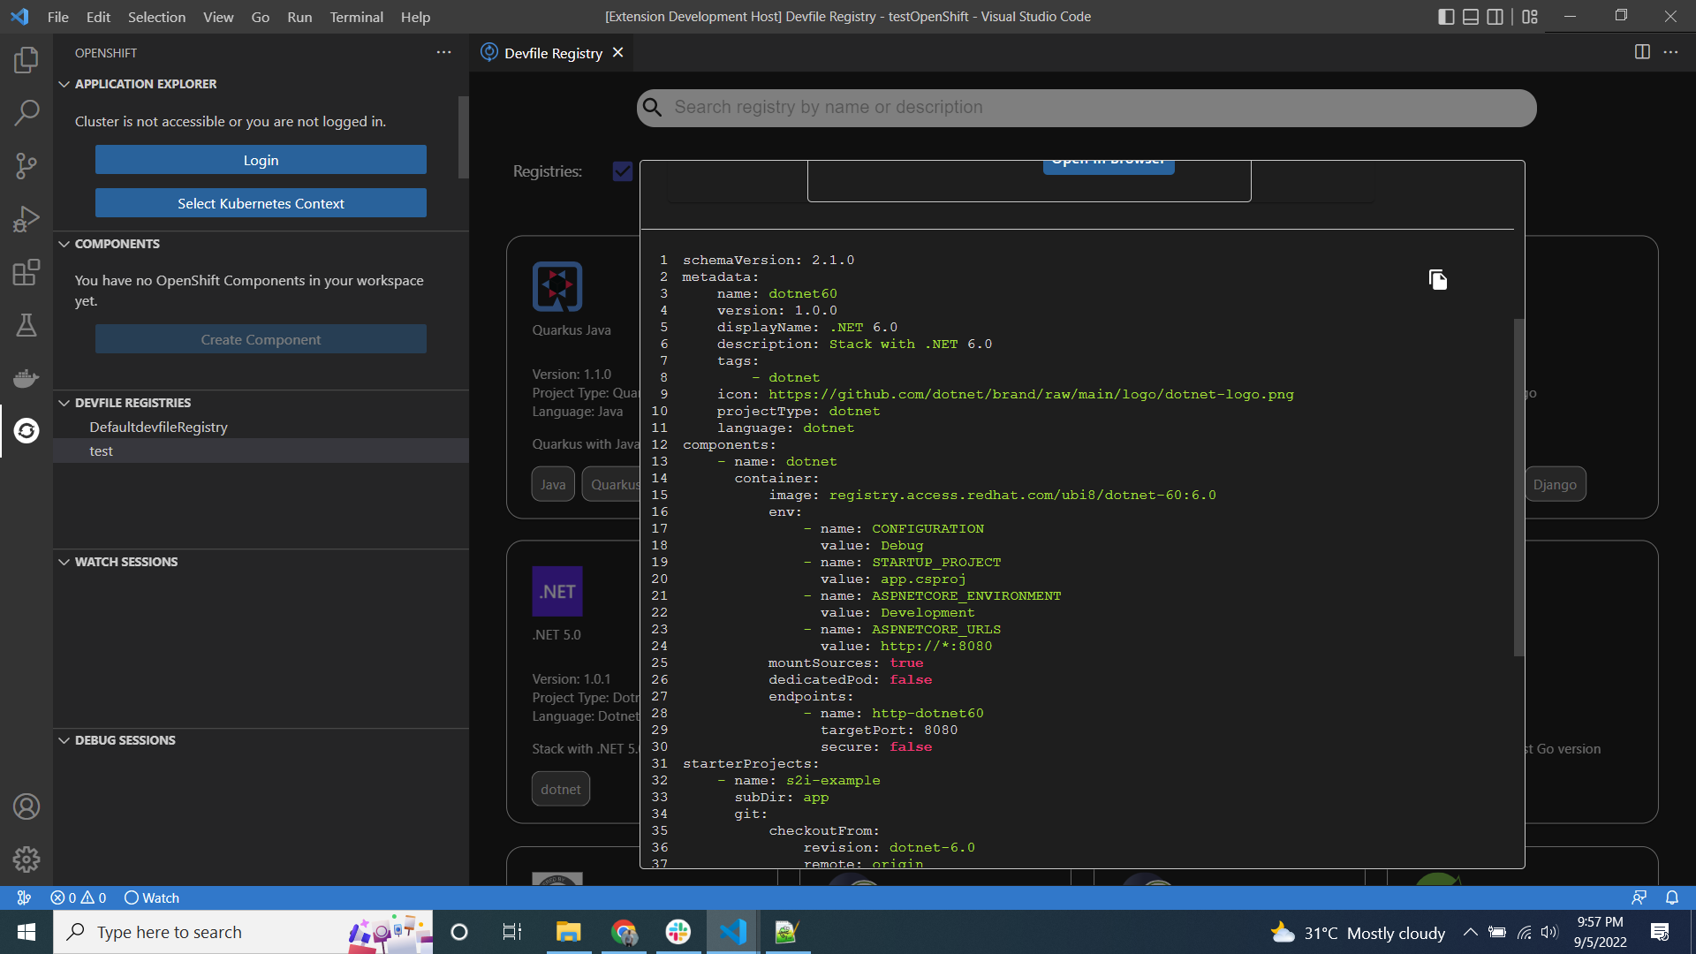The image size is (1696, 954).
Task: Open the Testing flask icon
Action: 26,325
